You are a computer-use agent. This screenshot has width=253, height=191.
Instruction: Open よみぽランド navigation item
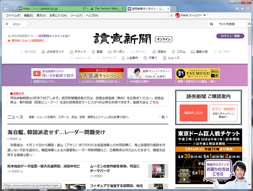point(53,52)
